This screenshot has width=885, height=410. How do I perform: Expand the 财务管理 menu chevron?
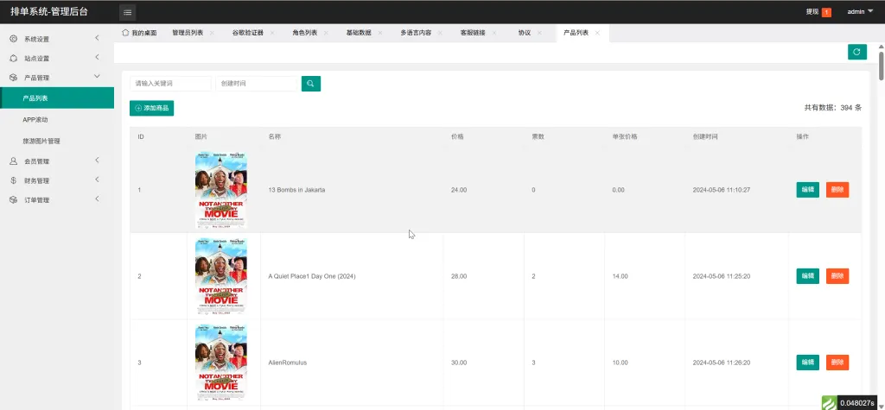(x=97, y=180)
